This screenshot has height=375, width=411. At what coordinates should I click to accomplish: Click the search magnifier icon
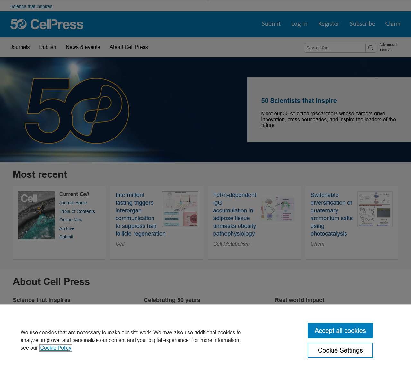(371, 48)
